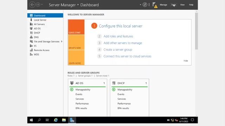
Task: Select DHCP icon in sidebar
Action: (31, 33)
